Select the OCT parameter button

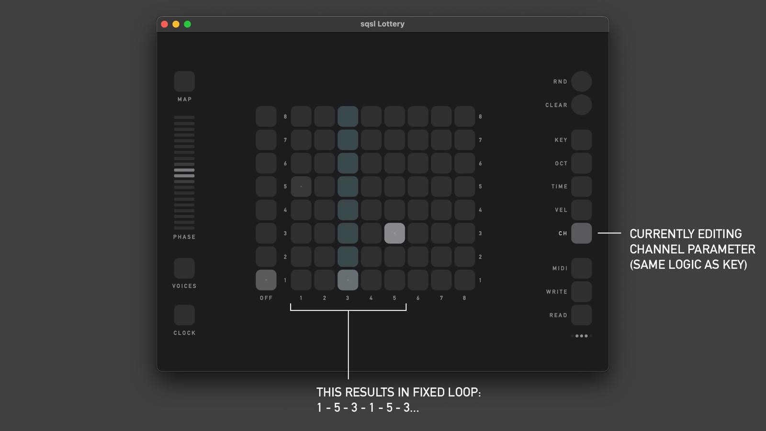pos(581,163)
